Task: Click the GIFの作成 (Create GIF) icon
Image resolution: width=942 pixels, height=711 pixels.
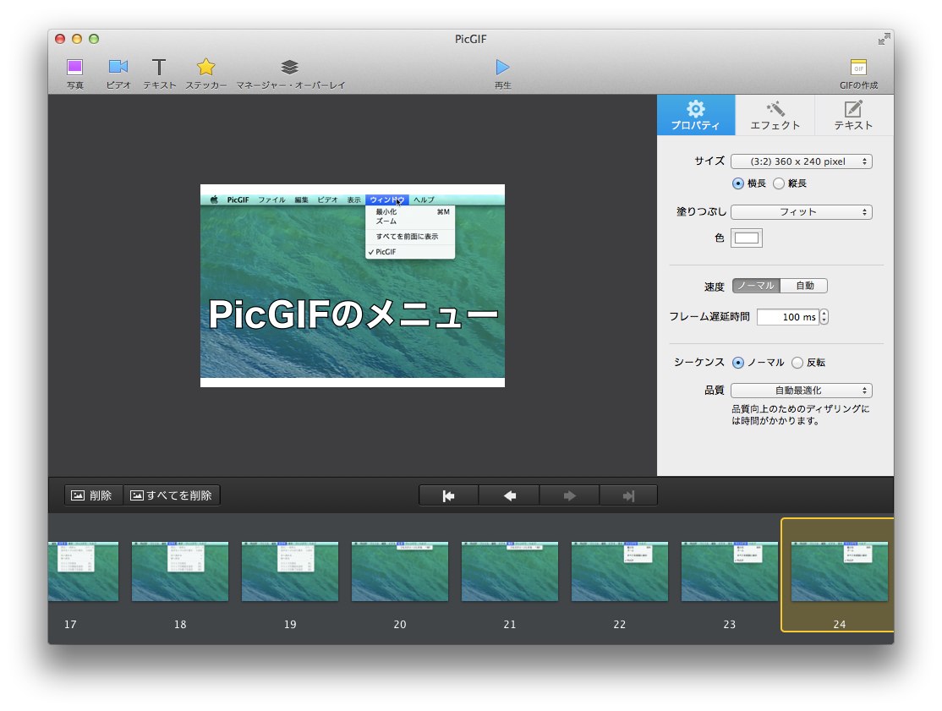Action: [x=858, y=68]
